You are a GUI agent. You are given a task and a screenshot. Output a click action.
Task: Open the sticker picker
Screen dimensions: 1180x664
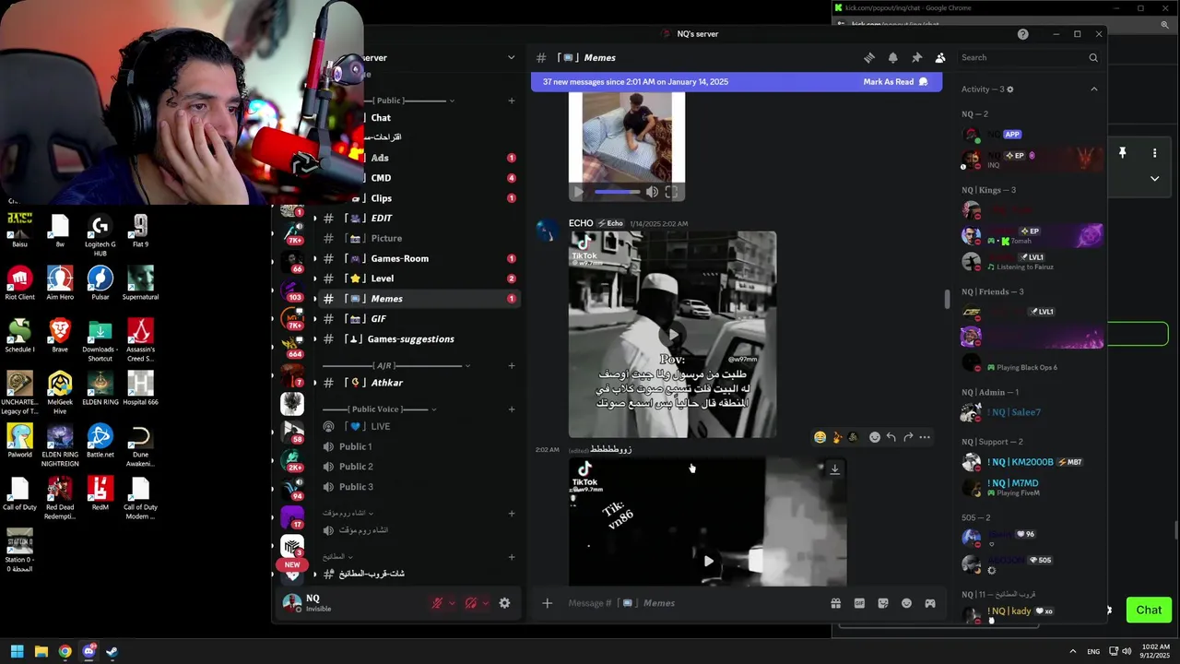coord(883,603)
